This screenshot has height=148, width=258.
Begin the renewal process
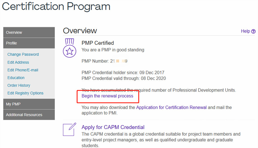[x=107, y=96]
